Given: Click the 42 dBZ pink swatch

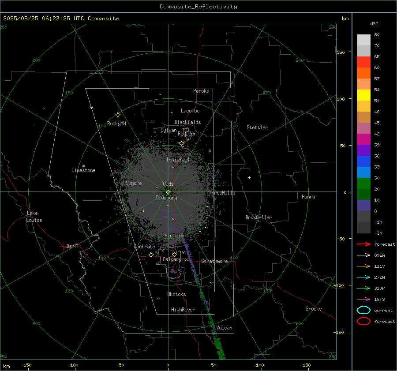Looking at the screenshot, I should (363, 128).
